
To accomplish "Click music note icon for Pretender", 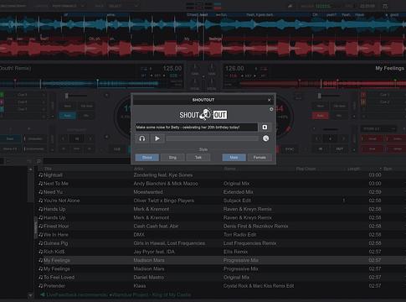I will (x=41, y=286).
